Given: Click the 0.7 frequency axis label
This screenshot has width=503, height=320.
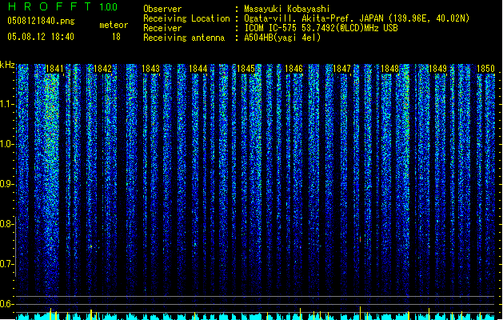Looking at the screenshot, I should pyautogui.click(x=6, y=264).
